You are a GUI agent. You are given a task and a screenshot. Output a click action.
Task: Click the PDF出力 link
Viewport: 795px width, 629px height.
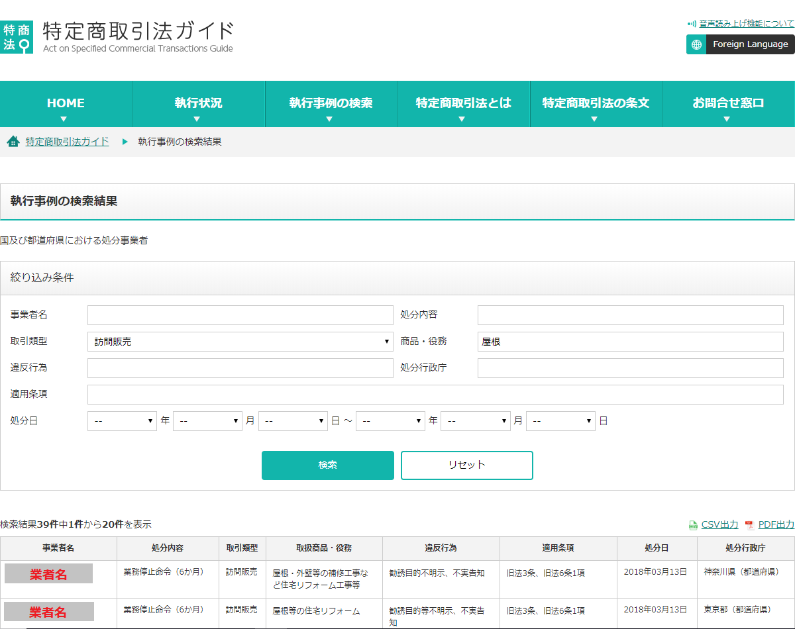[x=776, y=525]
